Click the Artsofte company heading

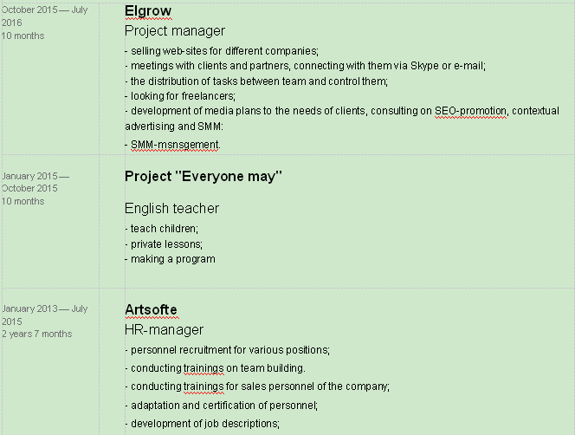click(x=151, y=309)
